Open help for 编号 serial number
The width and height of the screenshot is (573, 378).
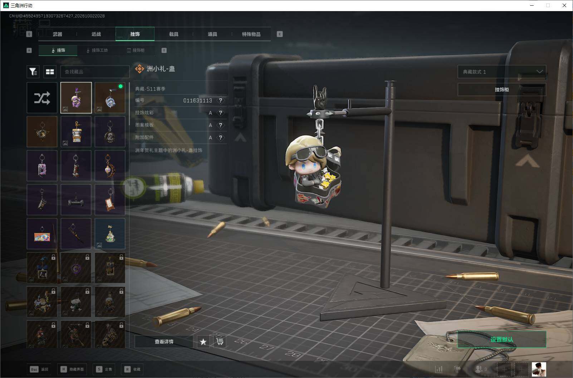click(221, 101)
